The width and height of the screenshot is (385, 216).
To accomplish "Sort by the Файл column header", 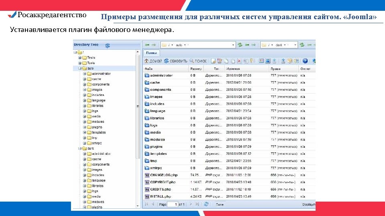I will click(166, 69).
